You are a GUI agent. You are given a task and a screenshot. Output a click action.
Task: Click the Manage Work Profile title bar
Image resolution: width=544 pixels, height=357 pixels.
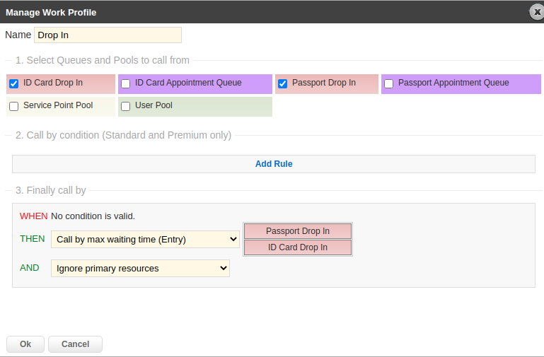click(x=212, y=12)
